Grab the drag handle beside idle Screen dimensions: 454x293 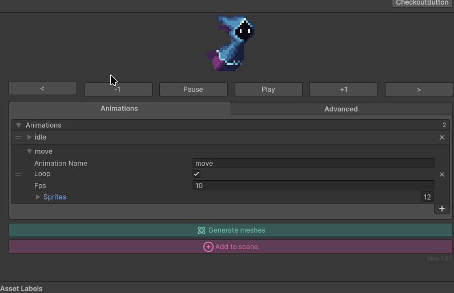pyautogui.click(x=18, y=137)
